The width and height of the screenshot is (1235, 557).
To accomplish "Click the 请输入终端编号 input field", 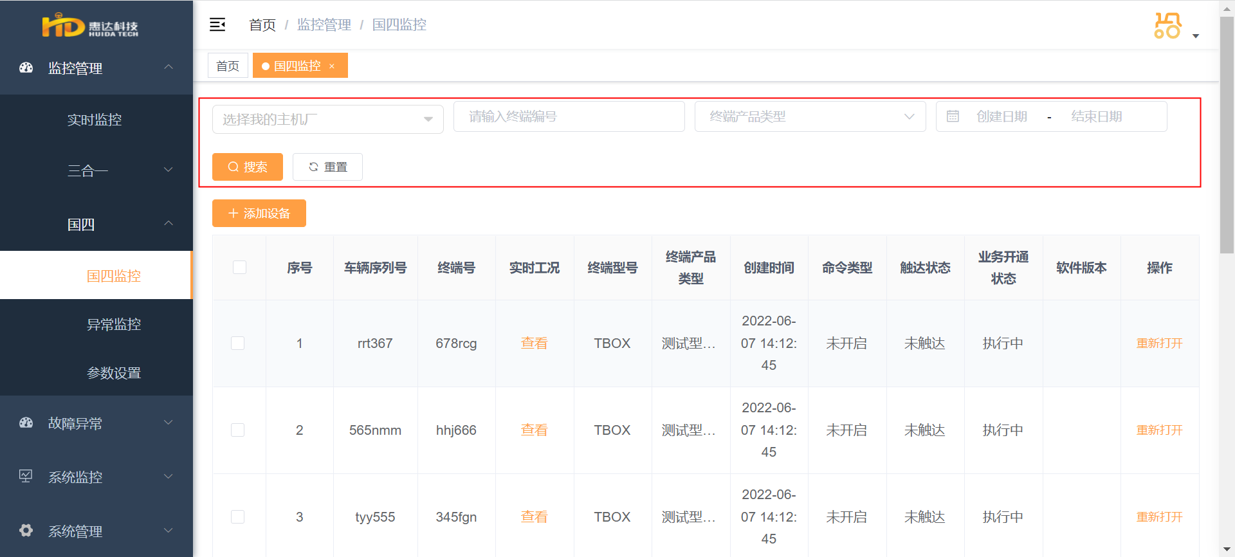I will tap(569, 116).
